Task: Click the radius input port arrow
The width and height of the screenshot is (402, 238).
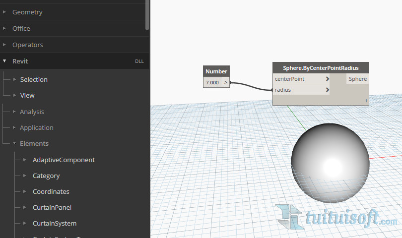Action: (328, 90)
